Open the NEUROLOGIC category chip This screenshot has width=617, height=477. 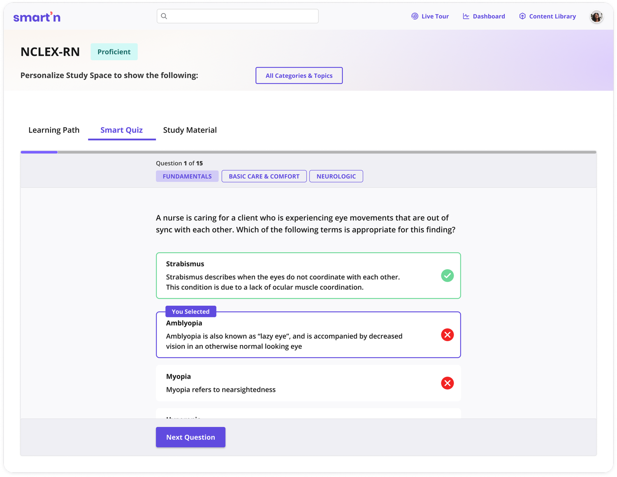point(336,176)
